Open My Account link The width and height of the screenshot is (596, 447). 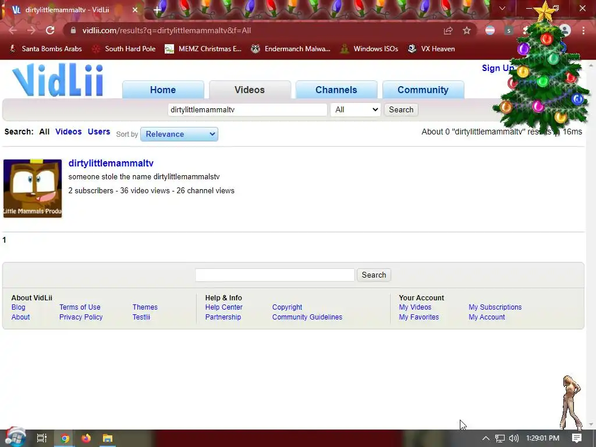click(487, 317)
